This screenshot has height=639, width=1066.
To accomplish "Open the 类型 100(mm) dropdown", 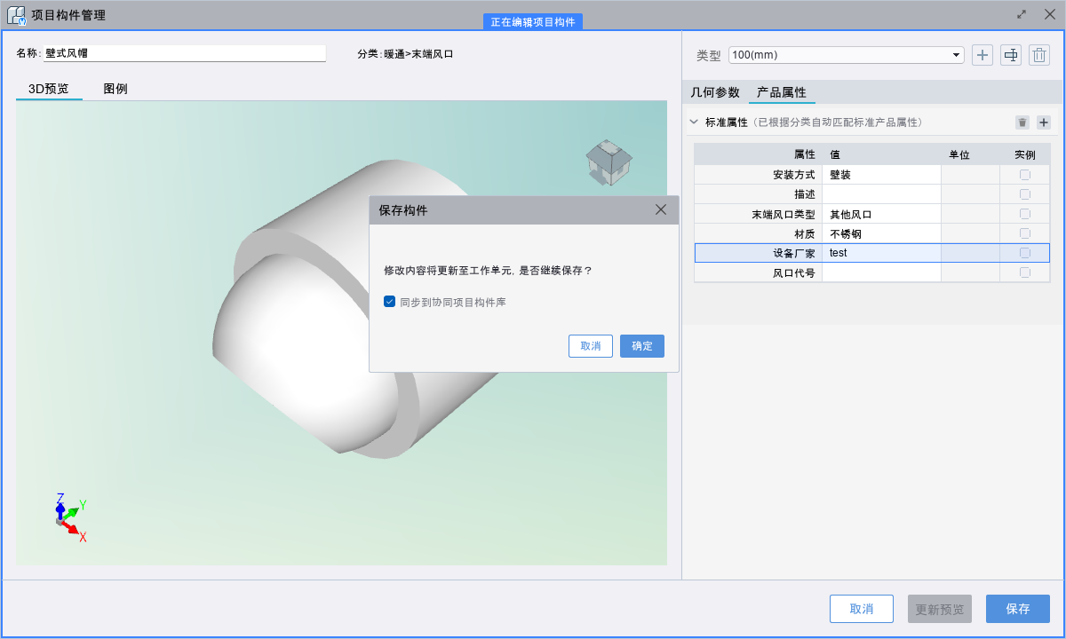I will 847,55.
